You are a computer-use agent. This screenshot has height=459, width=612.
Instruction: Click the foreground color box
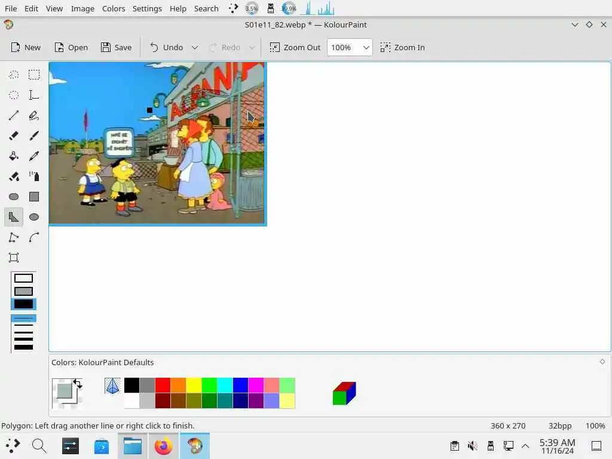point(64,390)
